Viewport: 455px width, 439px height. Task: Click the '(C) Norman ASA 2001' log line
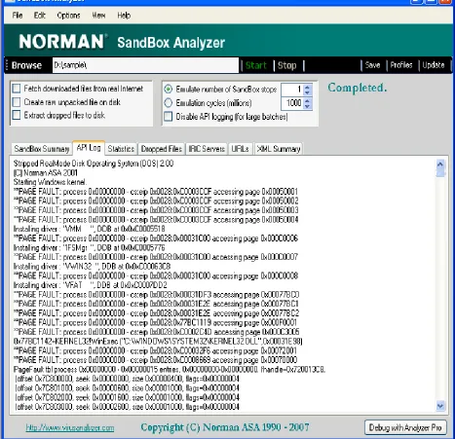tap(46, 173)
